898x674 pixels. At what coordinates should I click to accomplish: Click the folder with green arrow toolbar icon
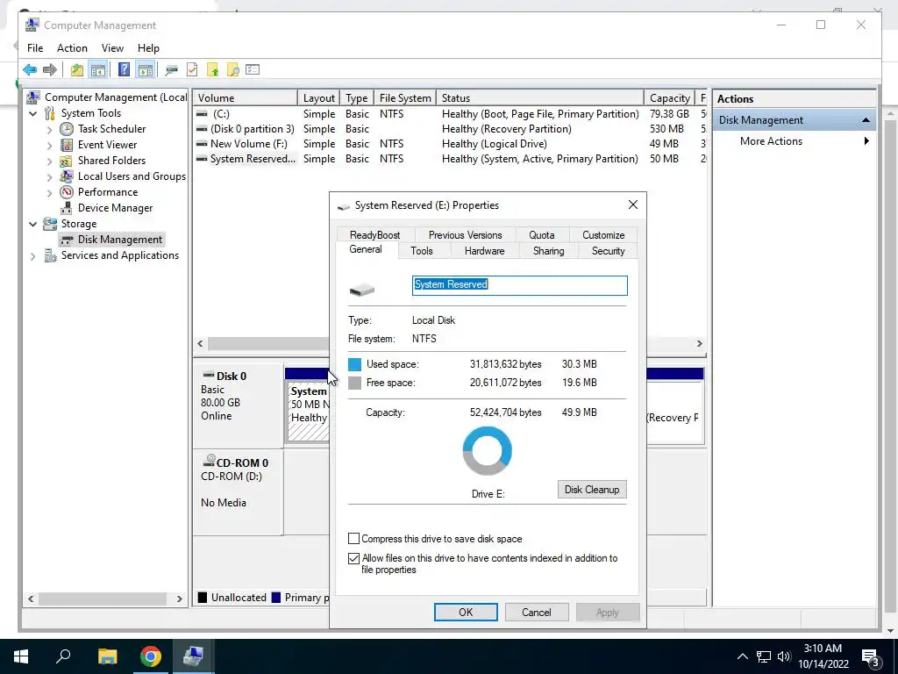pyautogui.click(x=212, y=70)
